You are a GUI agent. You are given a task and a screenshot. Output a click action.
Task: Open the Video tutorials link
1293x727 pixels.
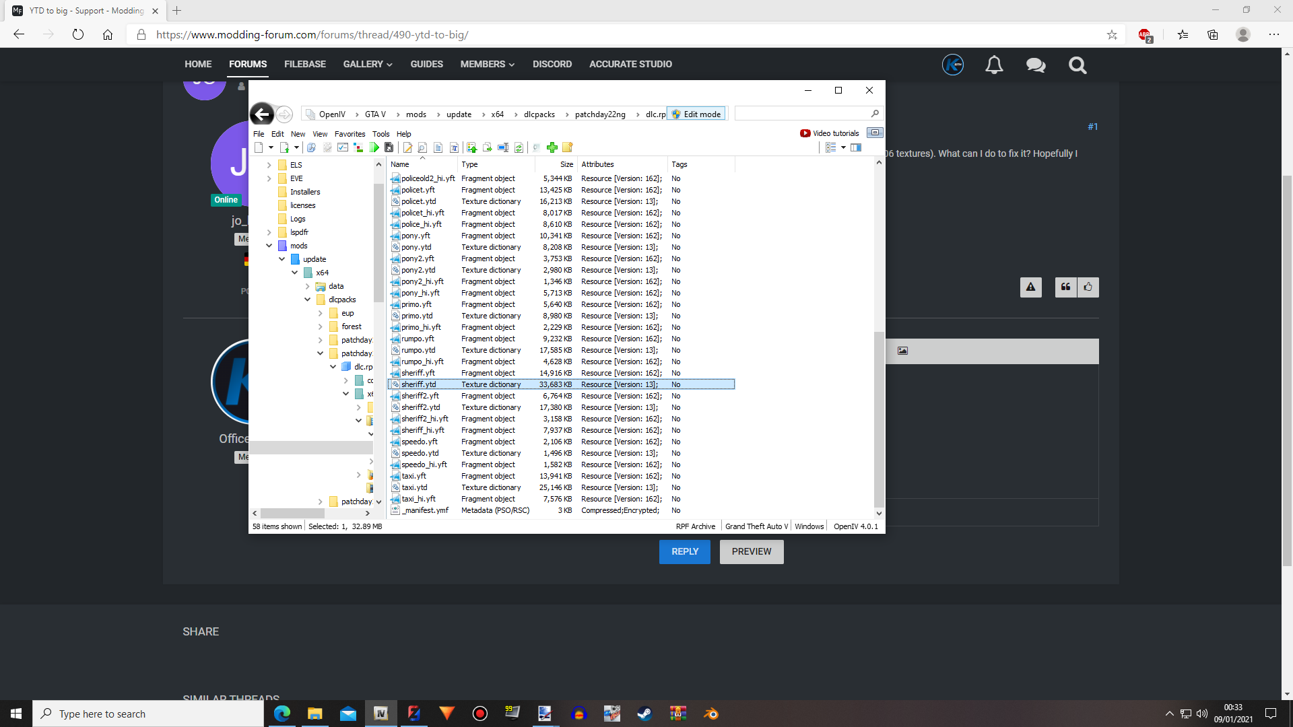(830, 133)
